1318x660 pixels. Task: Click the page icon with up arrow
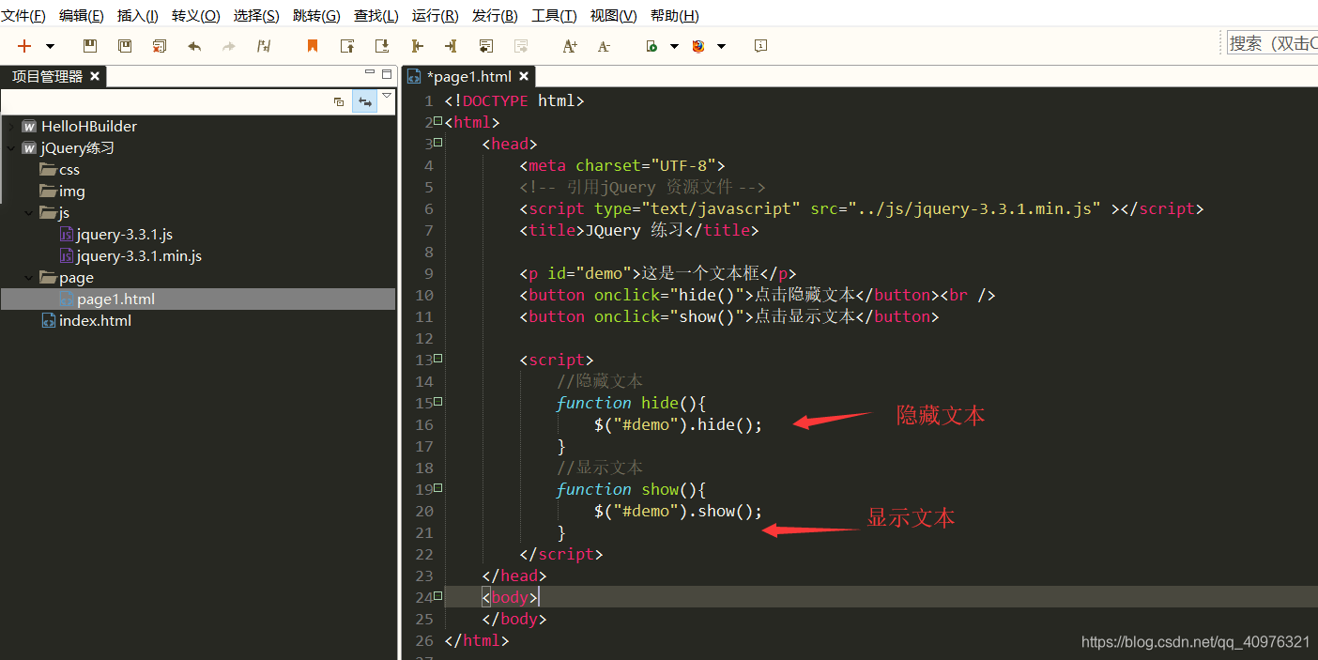point(347,46)
